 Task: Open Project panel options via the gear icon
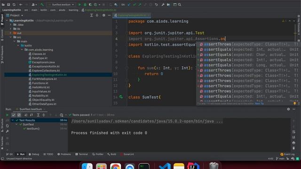(x=104, y=15)
